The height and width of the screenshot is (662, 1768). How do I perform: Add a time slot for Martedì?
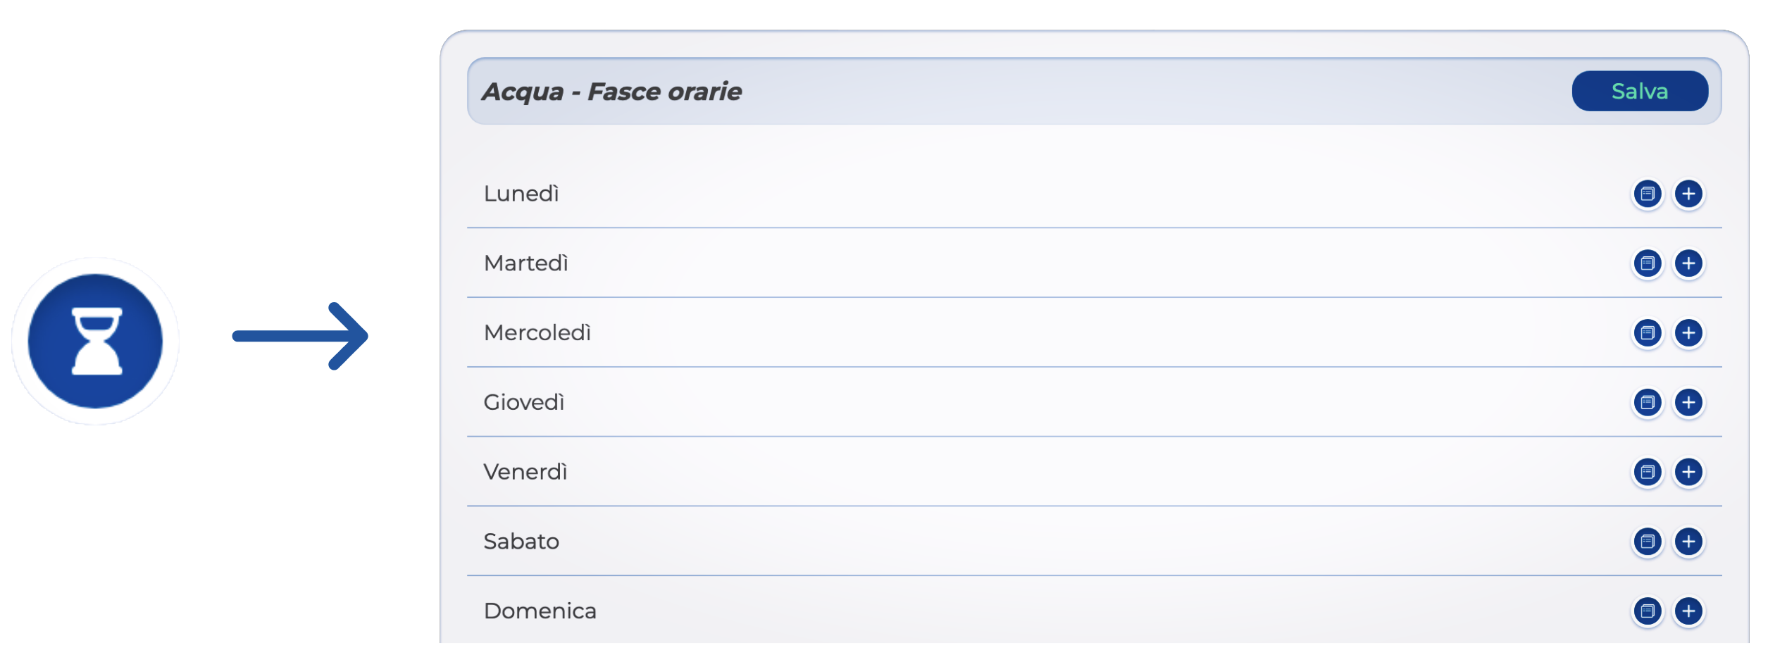coord(1688,263)
